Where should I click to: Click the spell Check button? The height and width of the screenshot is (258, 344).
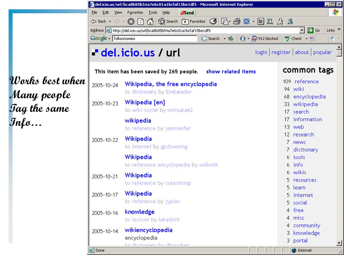click(x=293, y=39)
